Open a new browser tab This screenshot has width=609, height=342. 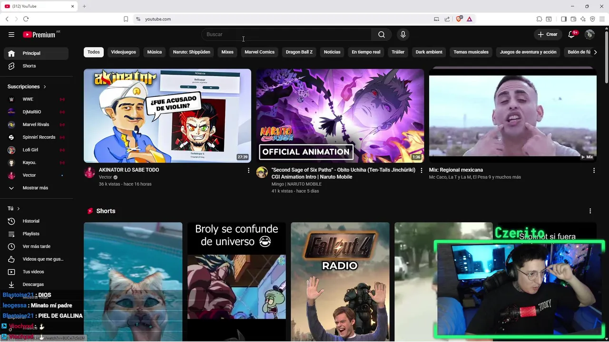pos(84,6)
